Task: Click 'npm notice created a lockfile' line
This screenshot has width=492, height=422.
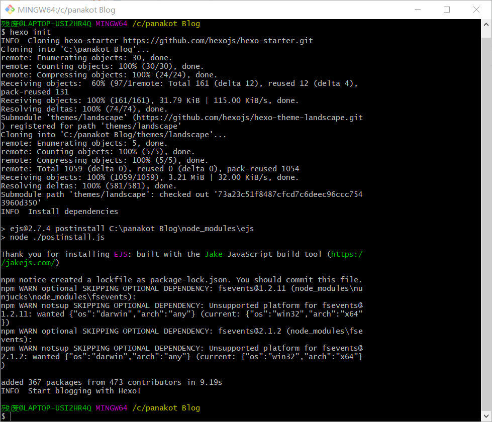Action: 182,280
